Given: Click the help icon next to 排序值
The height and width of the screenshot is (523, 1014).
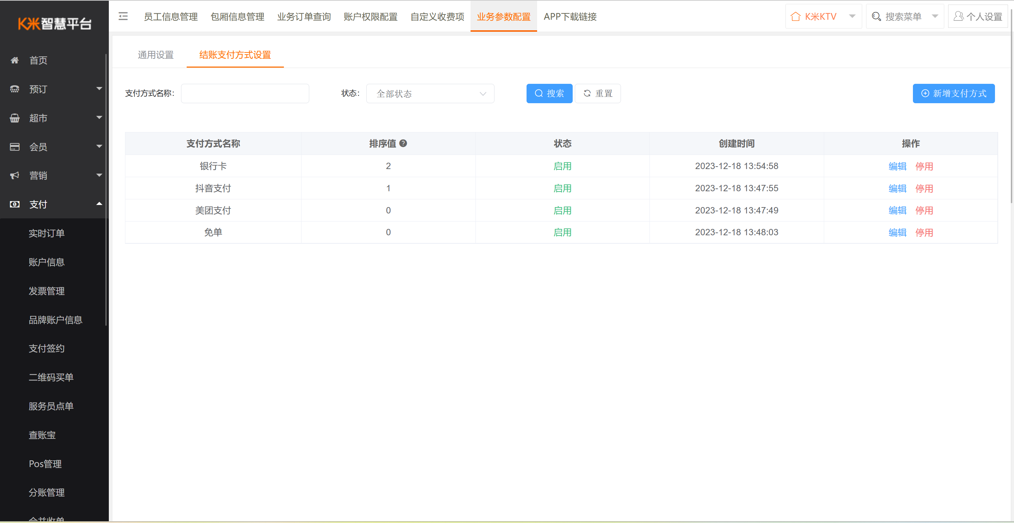Looking at the screenshot, I should click(x=403, y=143).
